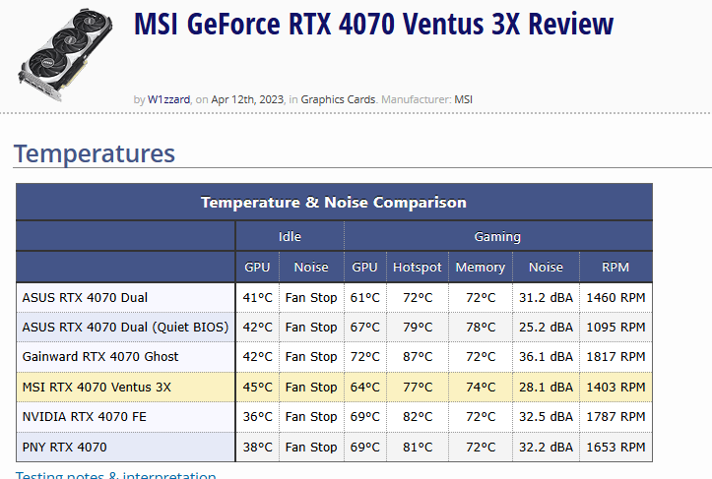Click the 78°C memory value
This screenshot has height=479, width=712.
coord(481,328)
